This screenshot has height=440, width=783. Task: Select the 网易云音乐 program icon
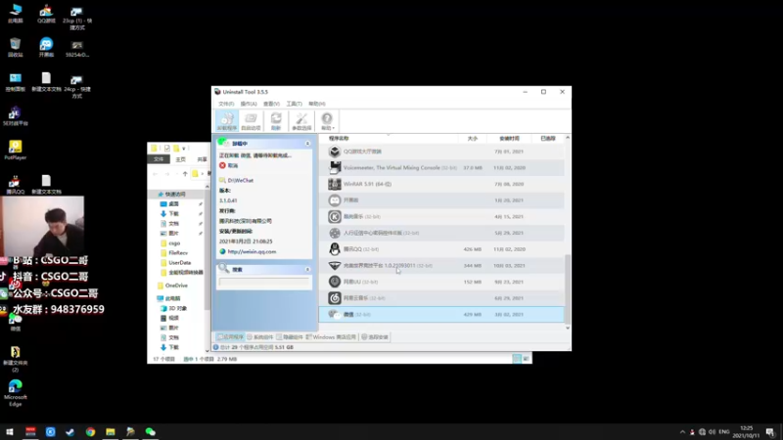pyautogui.click(x=335, y=298)
